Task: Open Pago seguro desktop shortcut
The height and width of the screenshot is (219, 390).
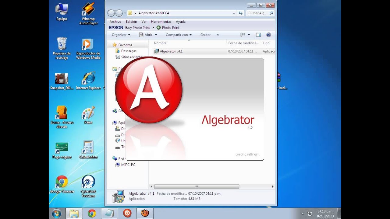Action: click(x=62, y=150)
